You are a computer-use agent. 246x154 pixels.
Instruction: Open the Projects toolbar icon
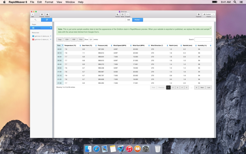42,14
